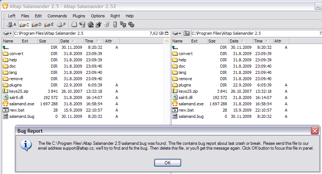The height and width of the screenshot is (174, 322).
Task: Select keys25.zip in the left panel
Action: [x=16, y=91]
